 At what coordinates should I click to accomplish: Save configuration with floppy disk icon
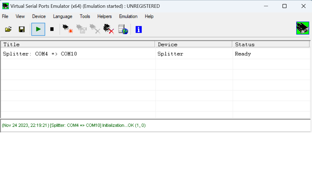click(22, 30)
